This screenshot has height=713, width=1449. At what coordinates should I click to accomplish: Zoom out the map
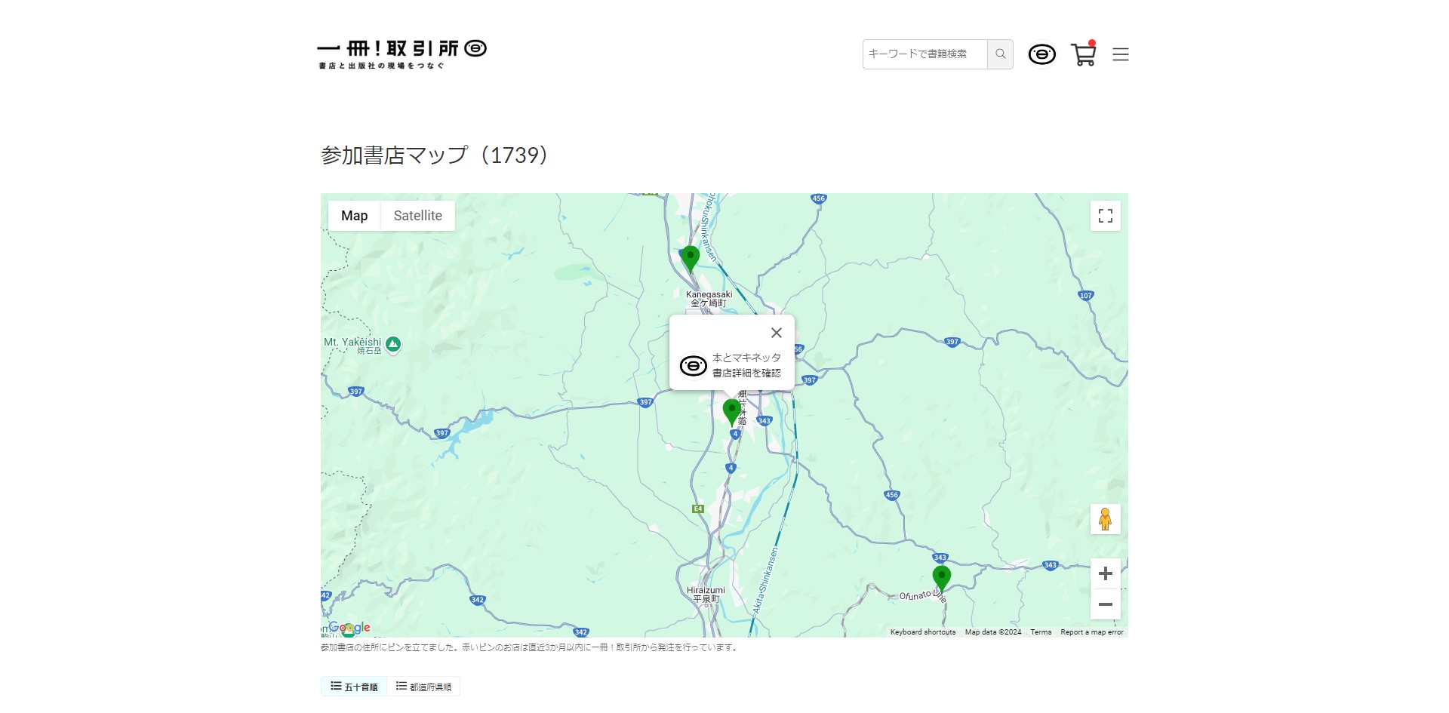click(x=1106, y=604)
